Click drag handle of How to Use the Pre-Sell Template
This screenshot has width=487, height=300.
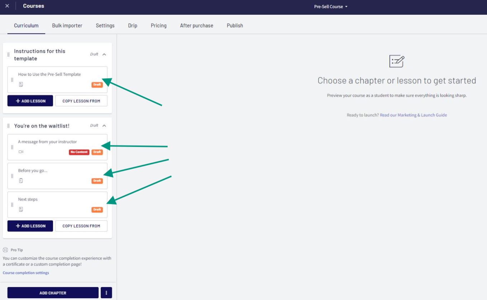pos(12,80)
